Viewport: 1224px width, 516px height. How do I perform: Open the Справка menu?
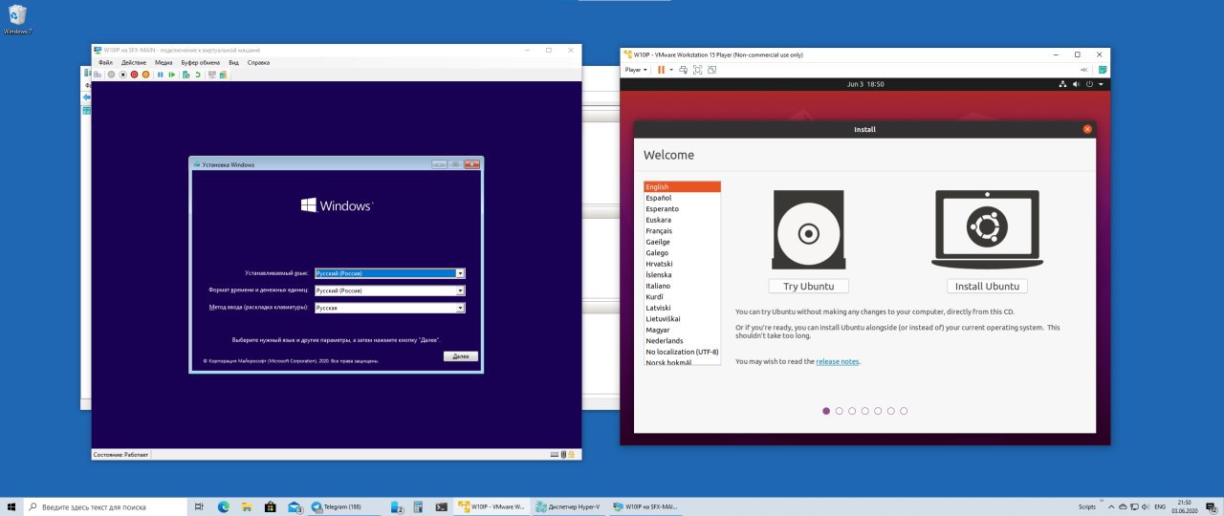point(258,62)
